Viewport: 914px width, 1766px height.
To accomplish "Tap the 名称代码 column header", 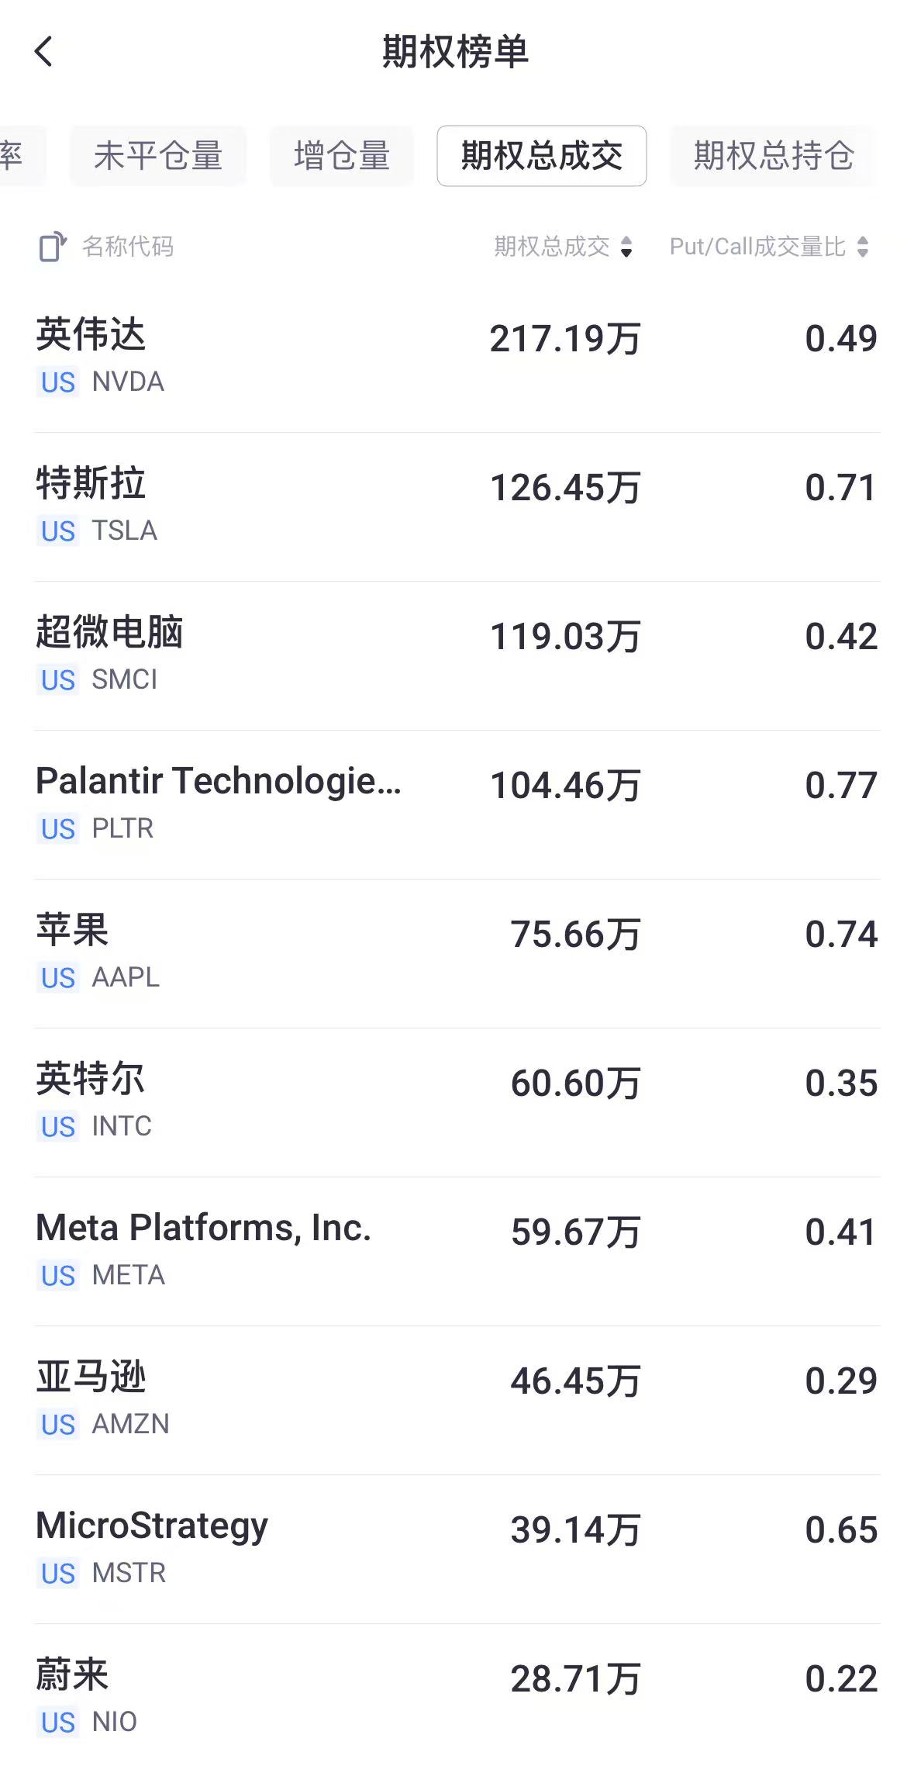I will (128, 247).
